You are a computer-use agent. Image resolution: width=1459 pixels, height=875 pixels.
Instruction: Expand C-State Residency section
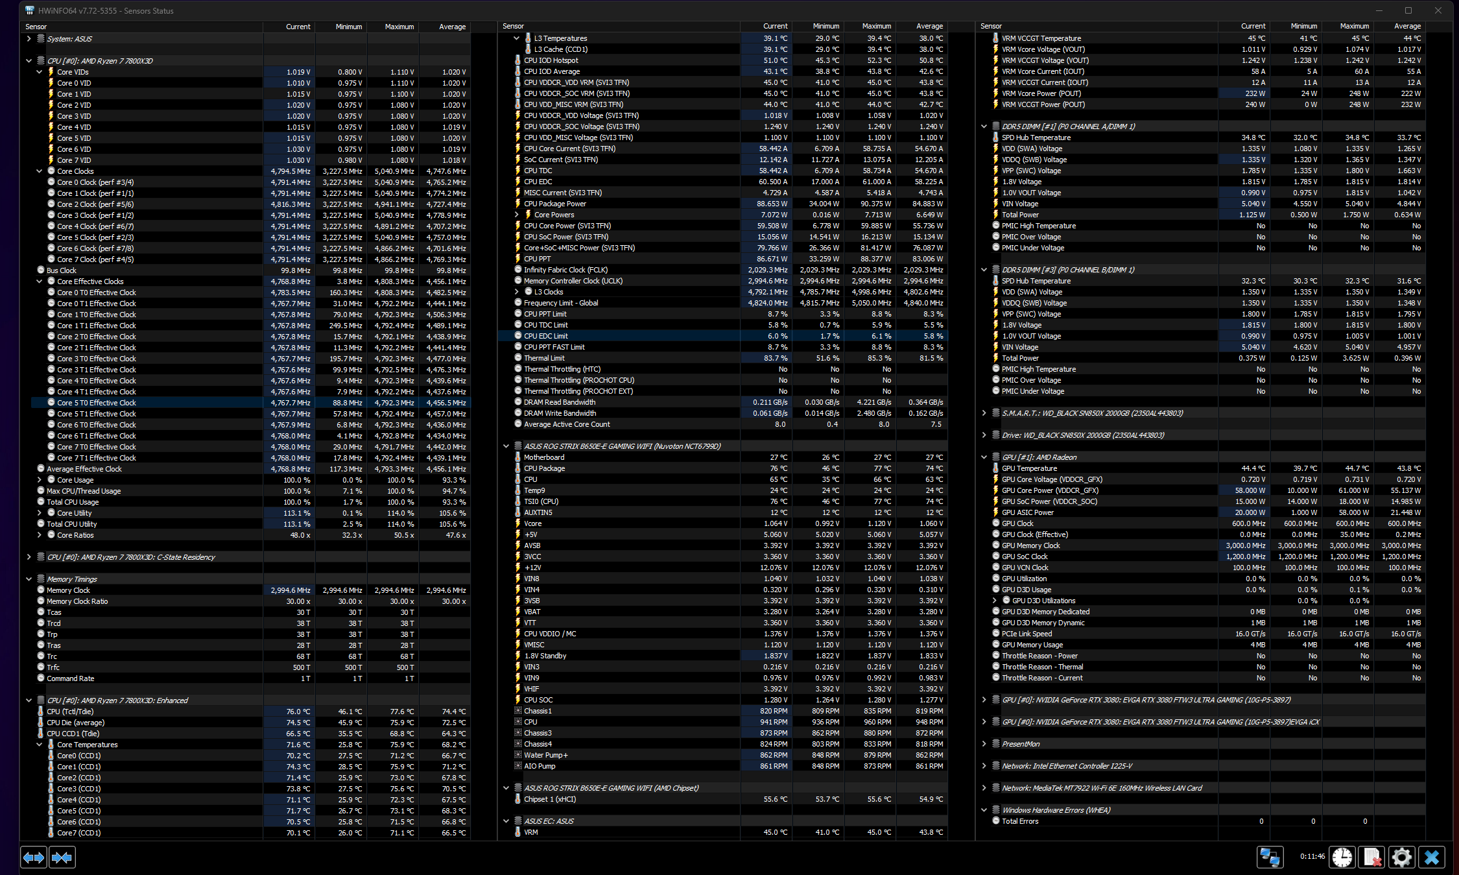pyautogui.click(x=29, y=557)
